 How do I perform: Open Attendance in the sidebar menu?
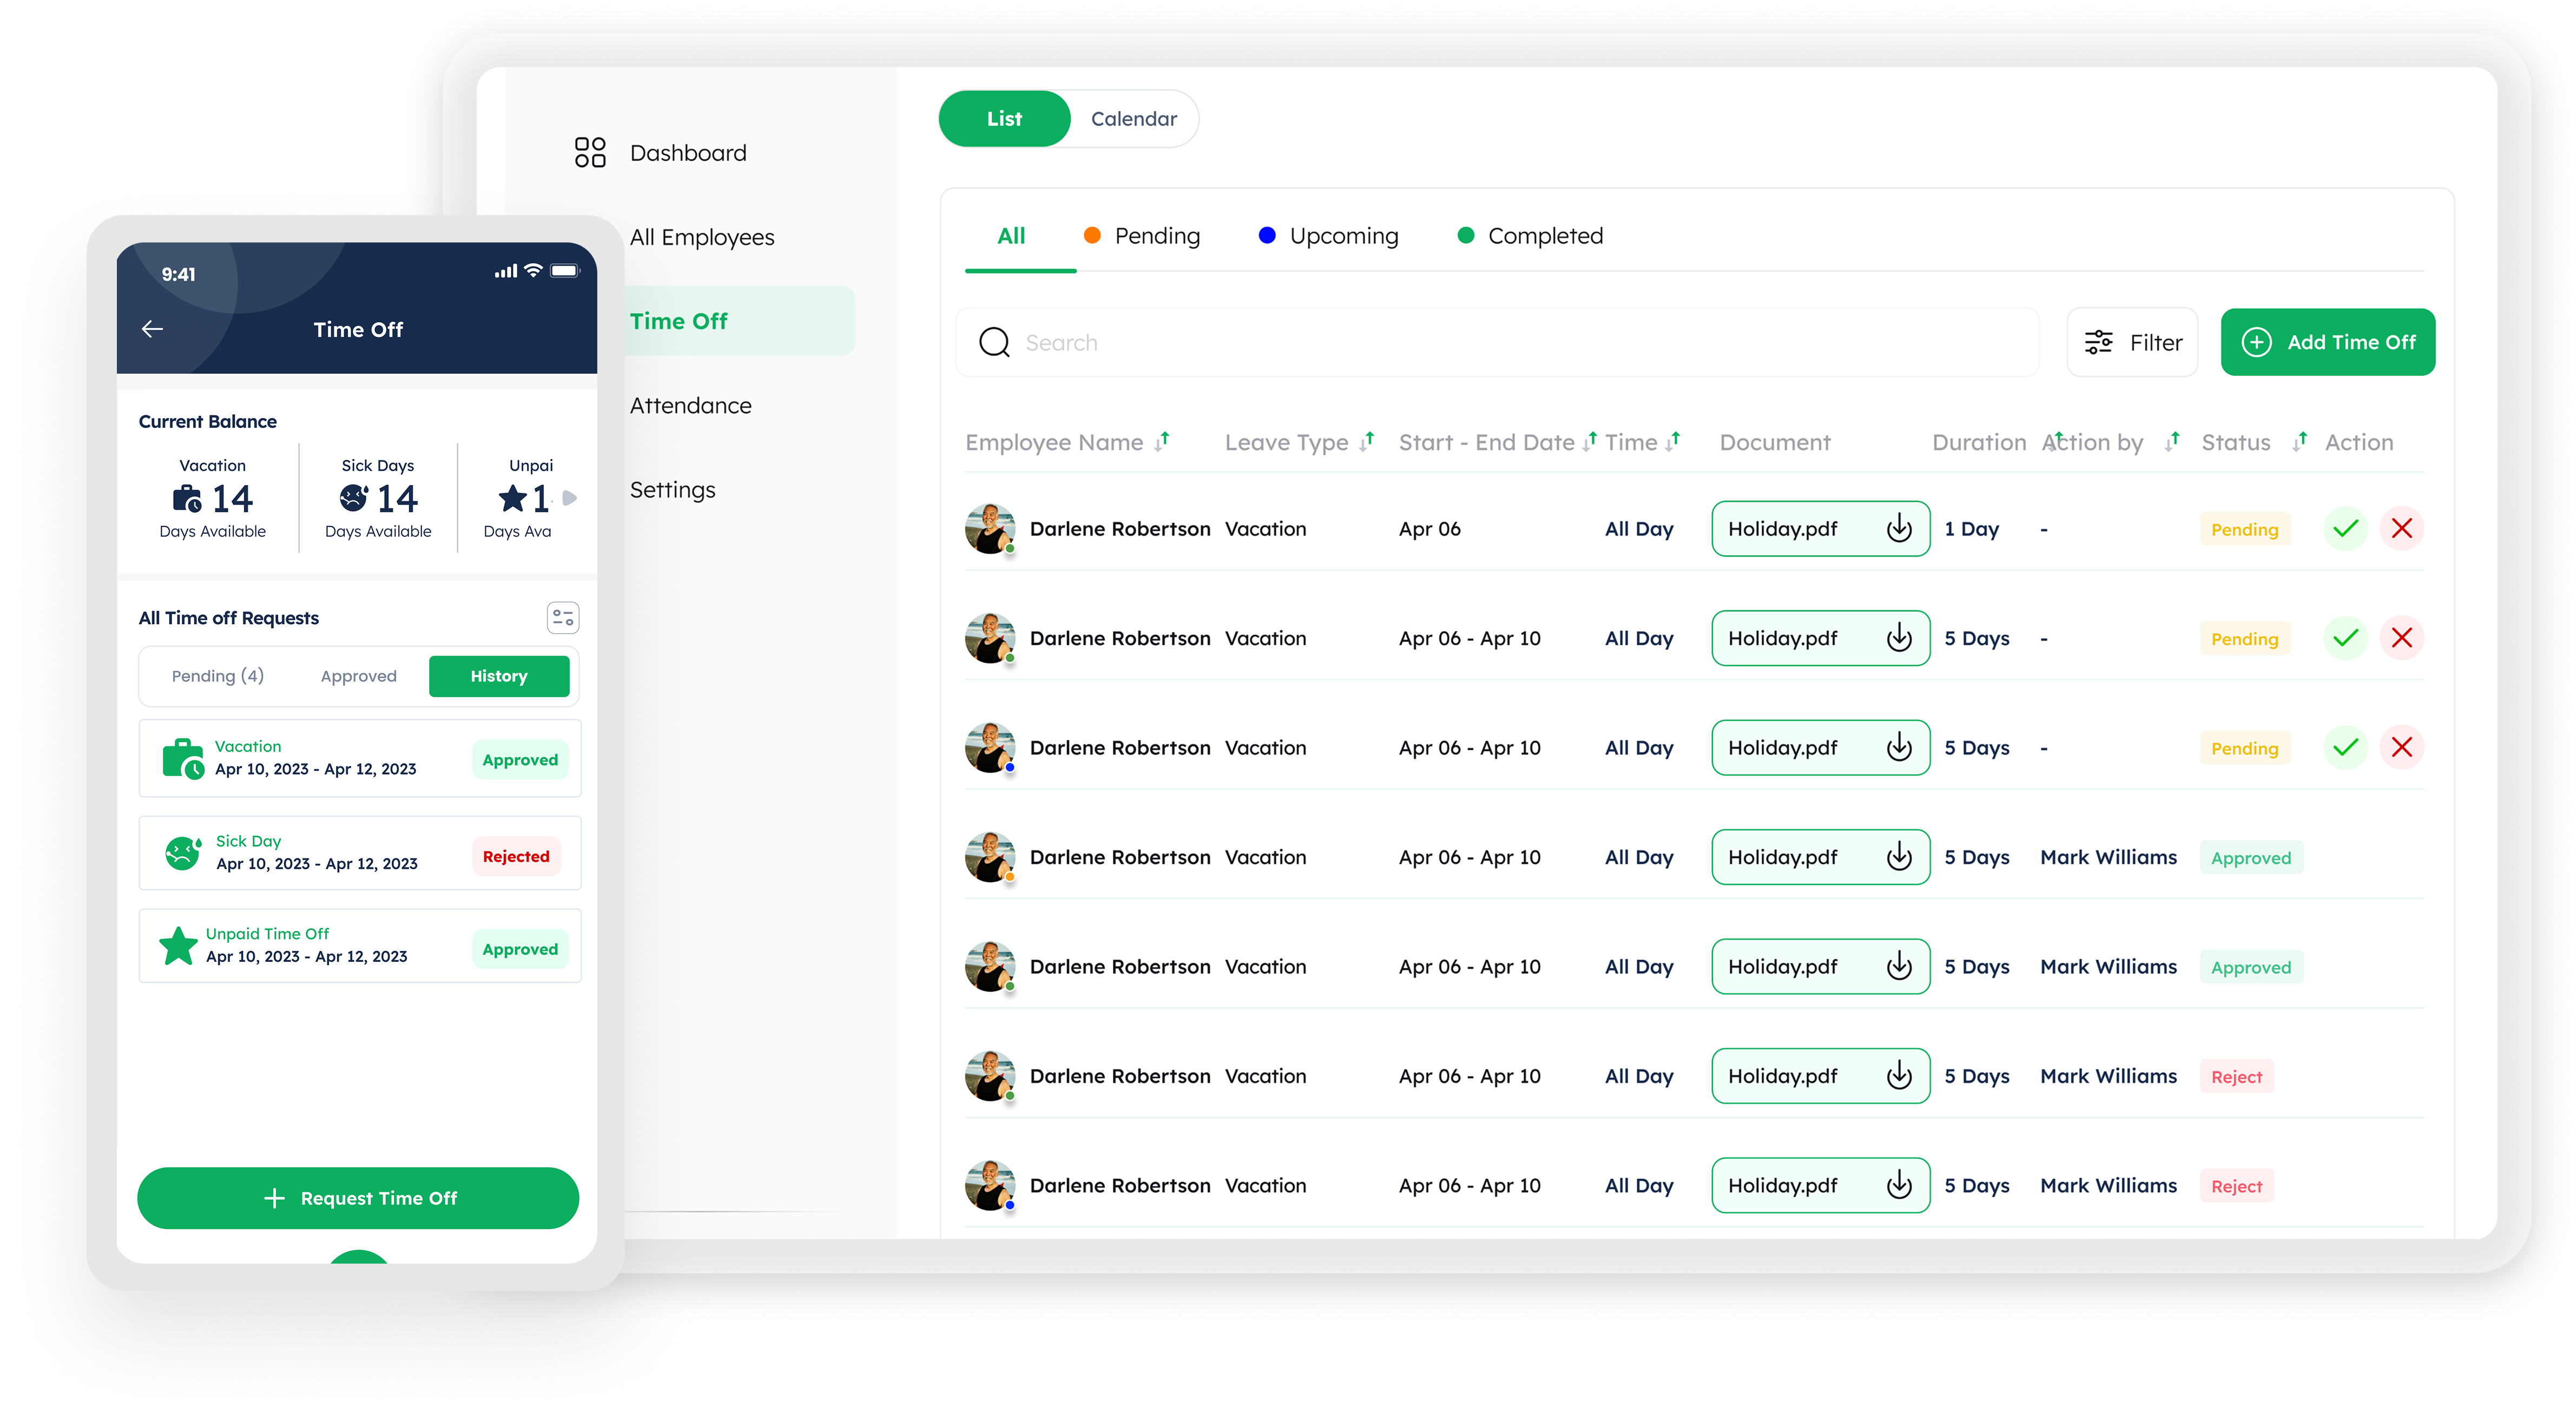(x=690, y=406)
